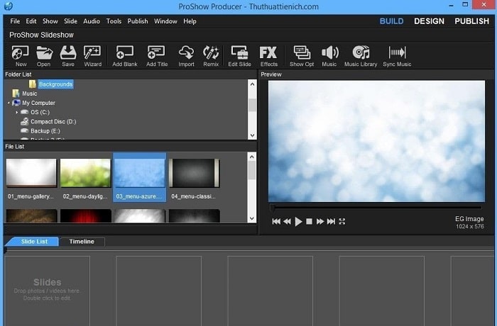
Task: Play the slideshow preview
Action: point(298,222)
